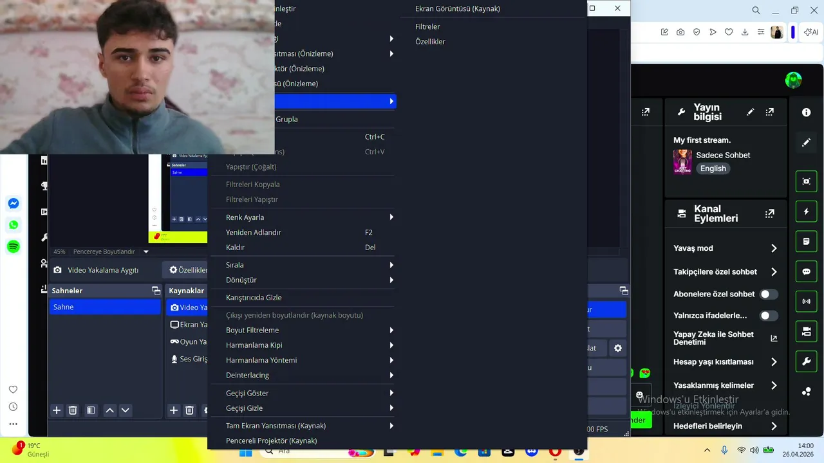Click Pencereli Projektör (Kaynak) entry

tap(303, 440)
